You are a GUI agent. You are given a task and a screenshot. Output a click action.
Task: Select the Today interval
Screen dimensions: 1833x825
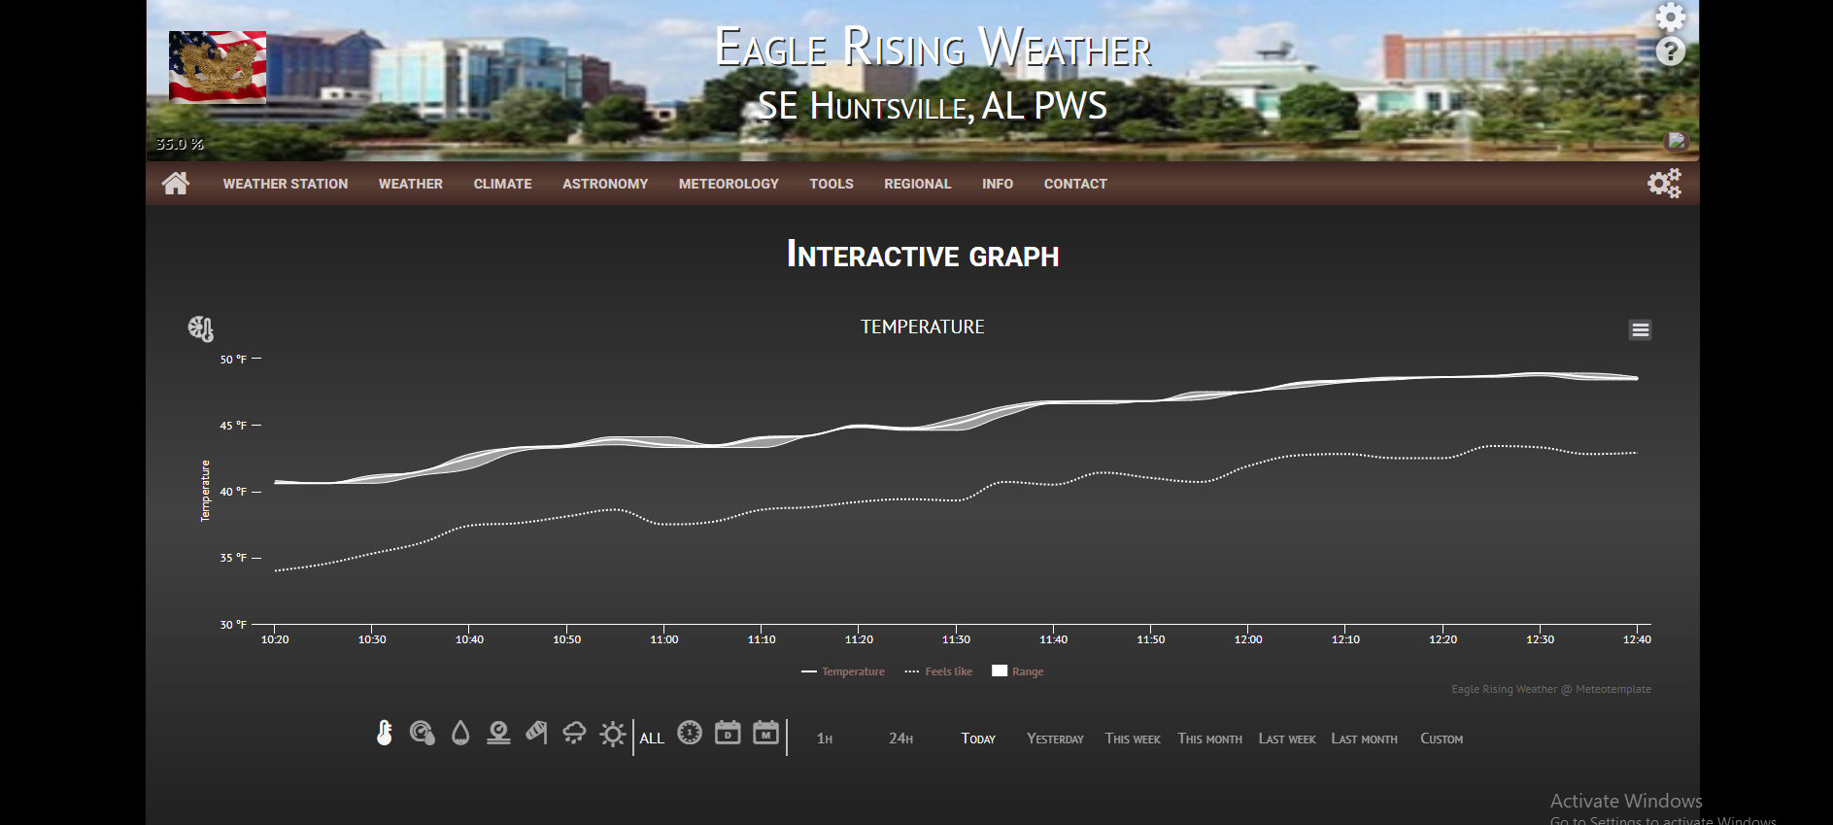[978, 739]
